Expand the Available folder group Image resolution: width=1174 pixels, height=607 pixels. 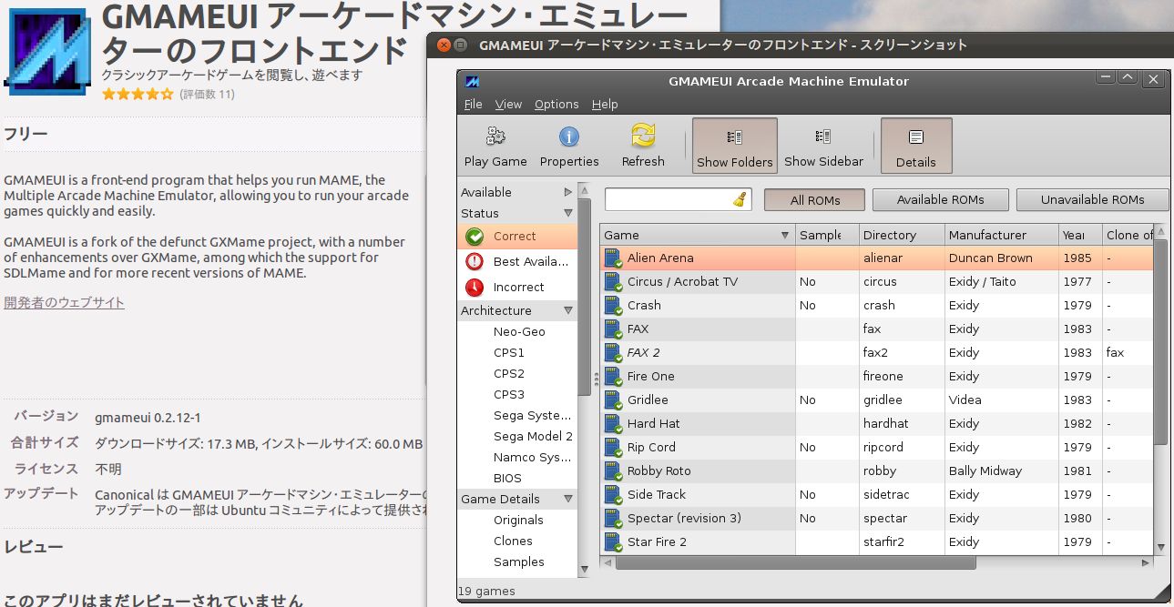pos(568,192)
